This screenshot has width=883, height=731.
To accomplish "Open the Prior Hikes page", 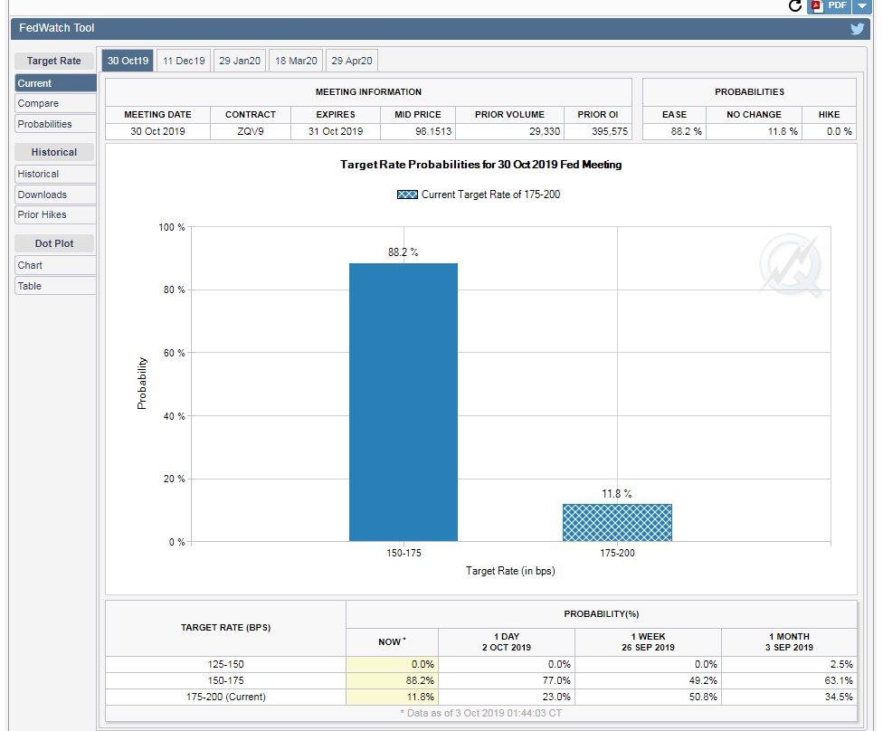I will pos(55,214).
